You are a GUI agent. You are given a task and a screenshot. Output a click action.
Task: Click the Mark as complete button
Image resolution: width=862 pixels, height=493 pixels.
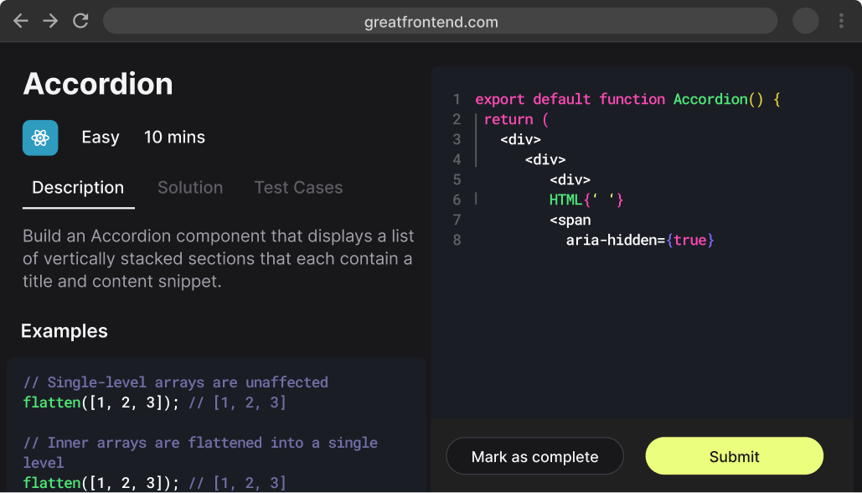(x=535, y=456)
